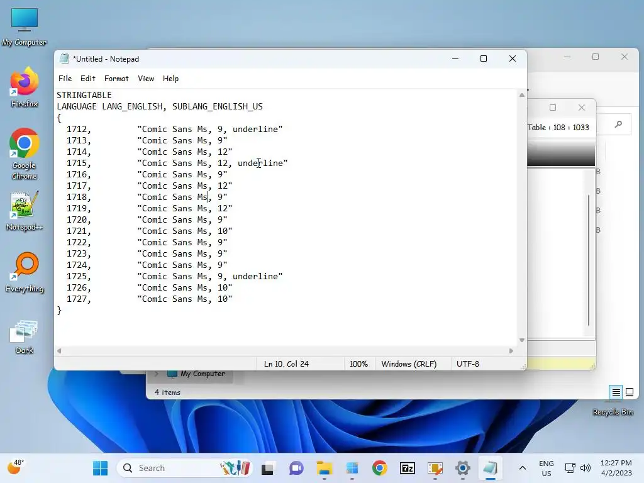Screen dimensions: 644x483
Task: Open the Chat app on the taskbar
Action: (x=296, y=468)
